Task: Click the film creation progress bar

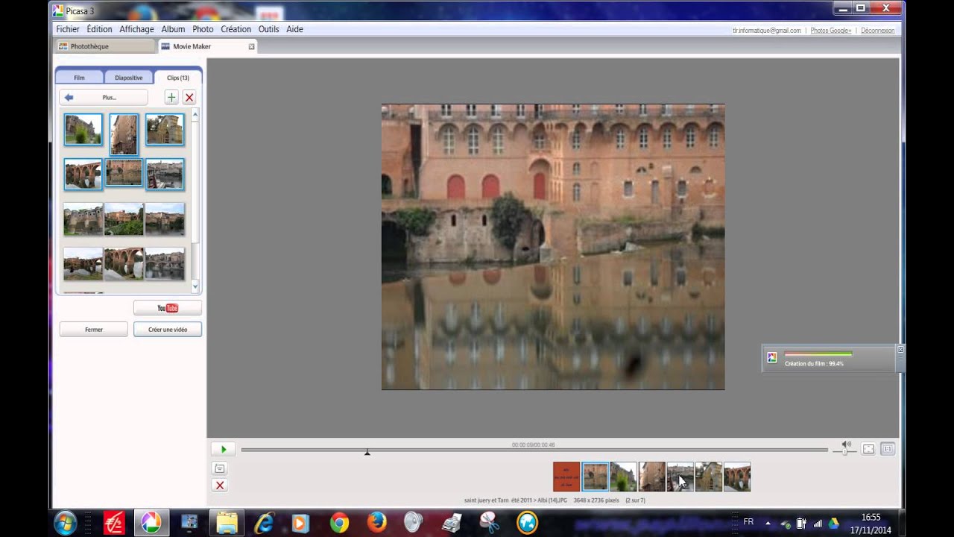Action: coord(818,354)
